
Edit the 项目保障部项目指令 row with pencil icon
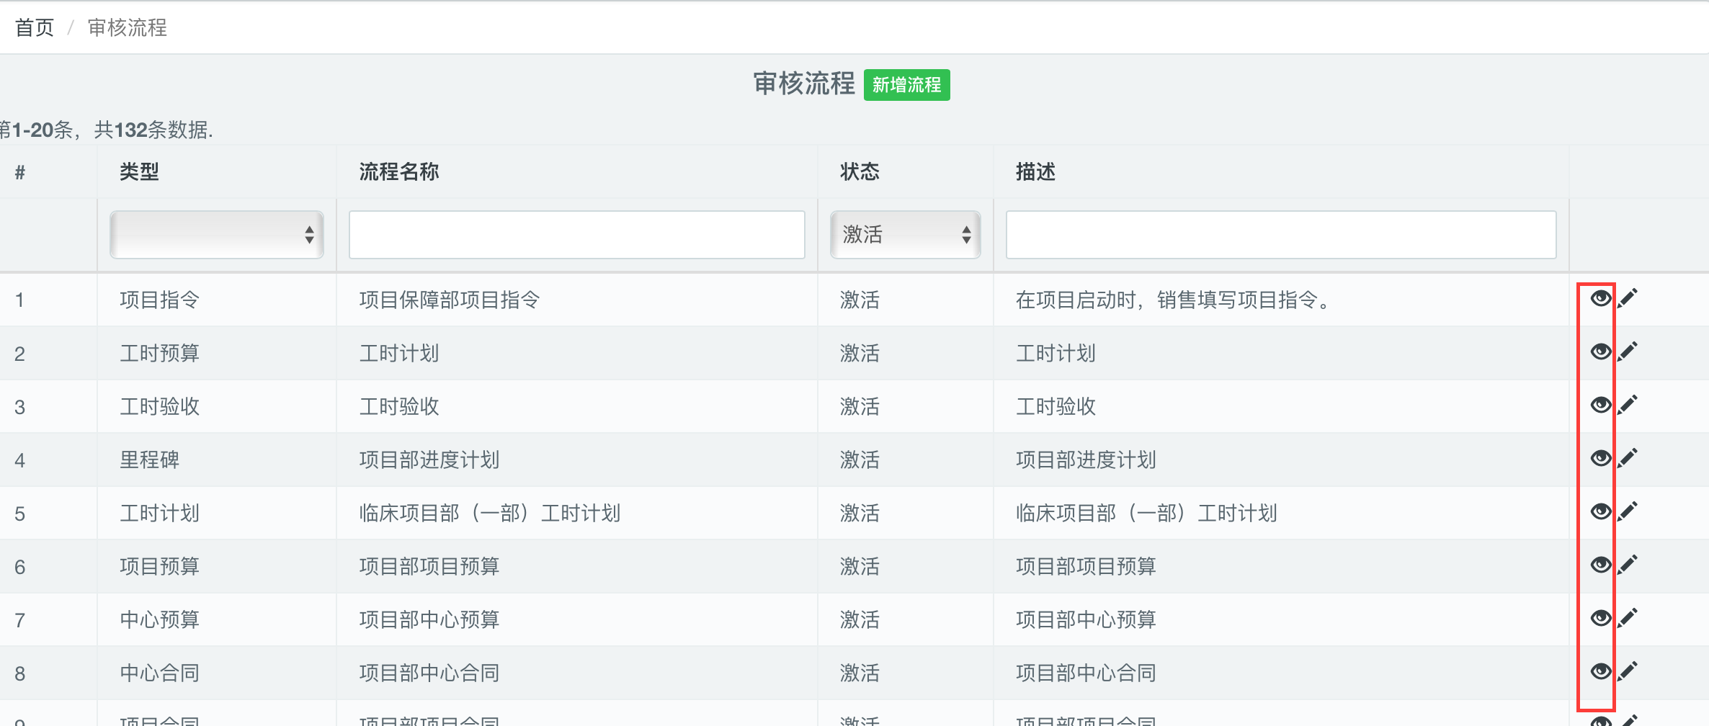(1628, 298)
